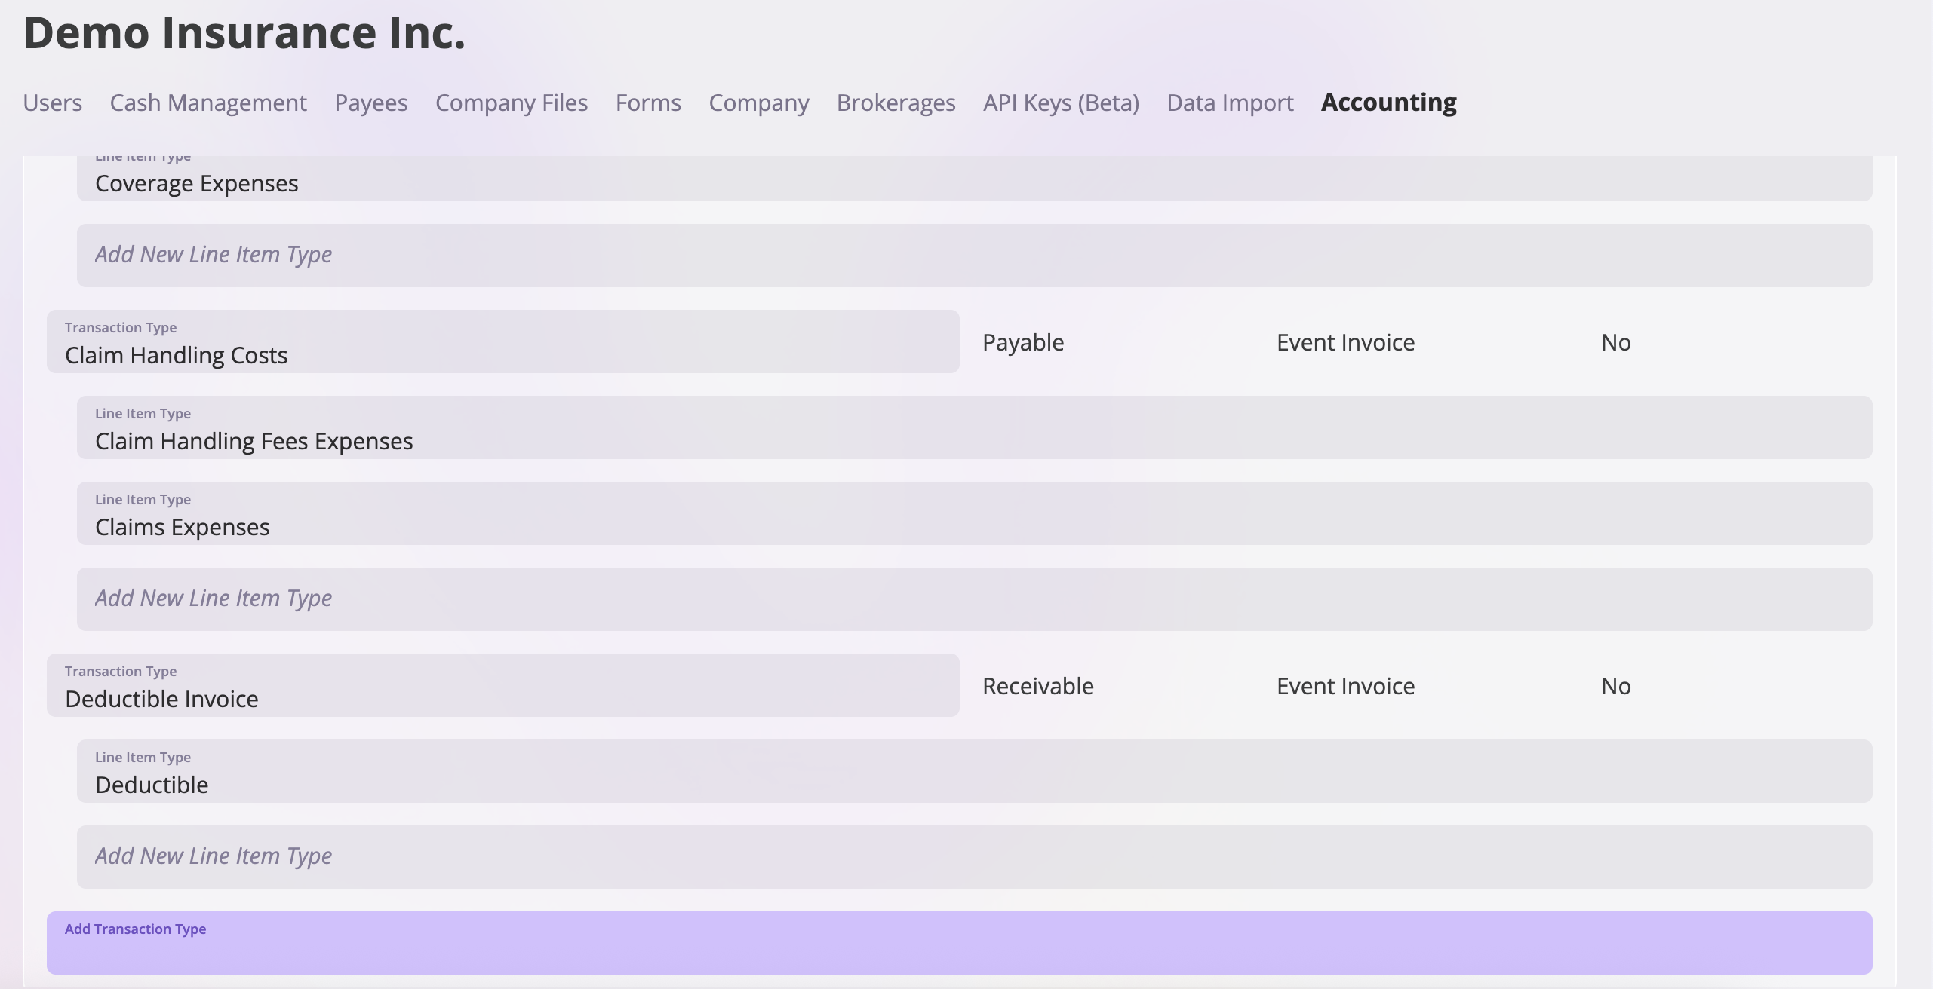Click the Deductible line item field
This screenshot has width=1933, height=989.
point(973,772)
